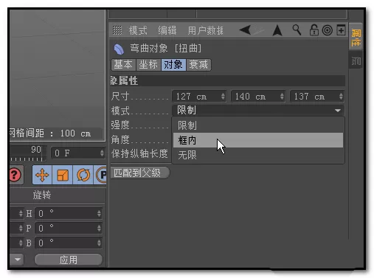This screenshot has height=278, width=374.
Task: Expand the 模式 dropdown showing 限制
Action: coord(257,111)
